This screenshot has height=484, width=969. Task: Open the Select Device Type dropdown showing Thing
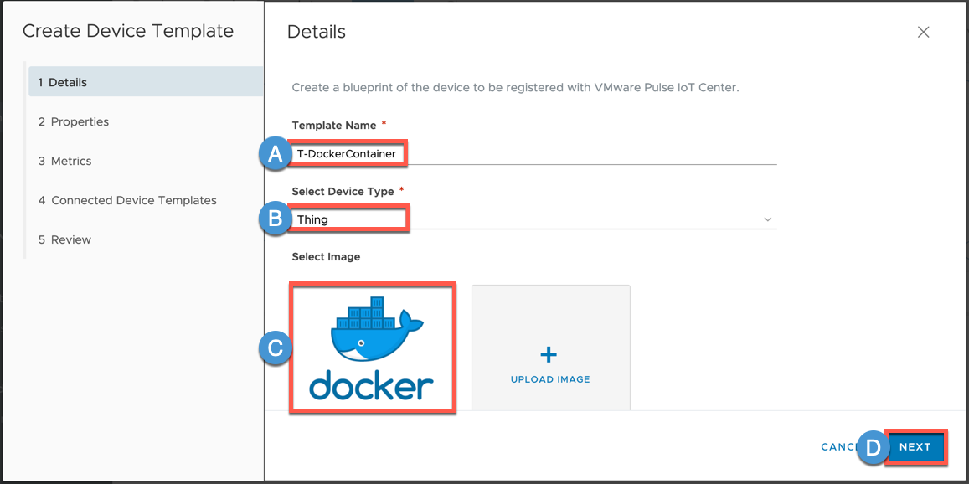533,219
